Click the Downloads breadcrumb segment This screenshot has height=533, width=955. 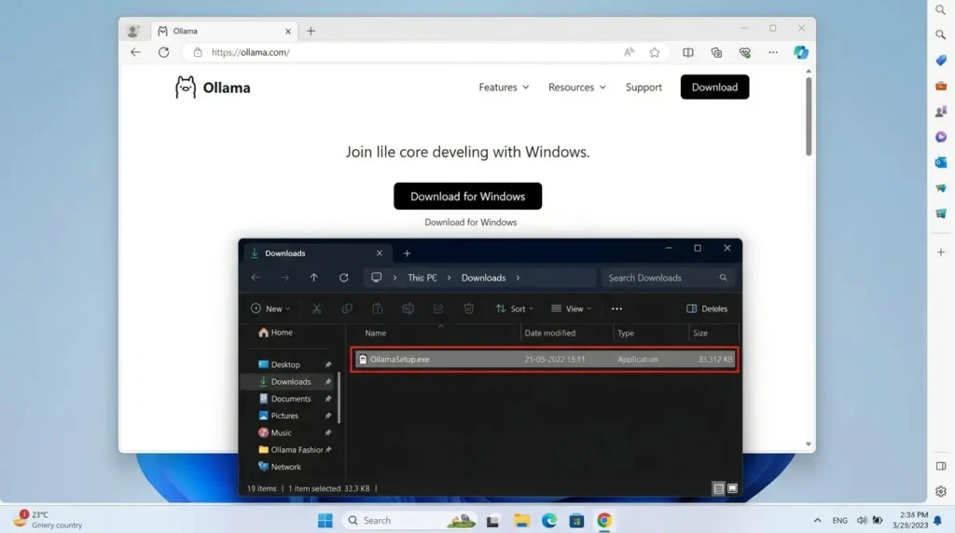pos(483,278)
